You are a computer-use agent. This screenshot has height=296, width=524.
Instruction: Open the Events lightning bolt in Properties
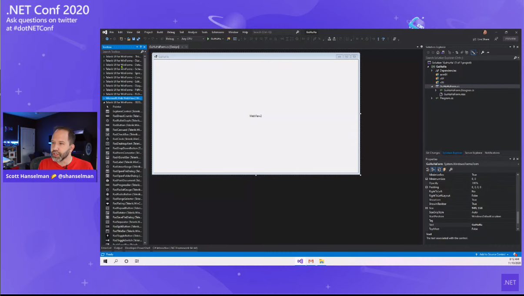pyautogui.click(x=444, y=170)
